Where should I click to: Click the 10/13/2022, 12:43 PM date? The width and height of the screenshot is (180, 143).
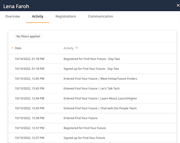click(x=30, y=108)
